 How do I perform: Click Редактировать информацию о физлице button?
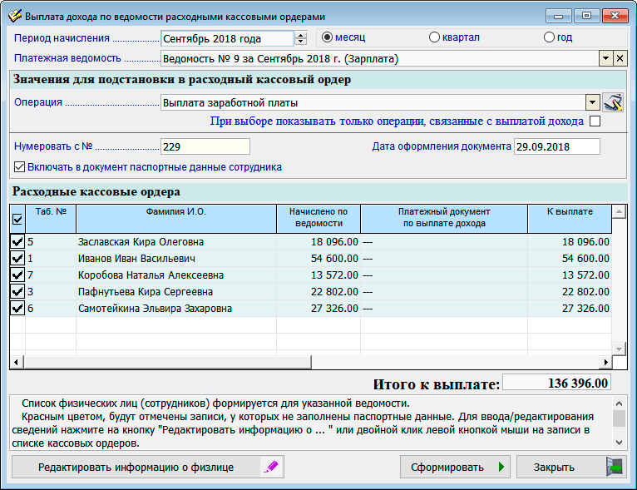pyautogui.click(x=148, y=467)
